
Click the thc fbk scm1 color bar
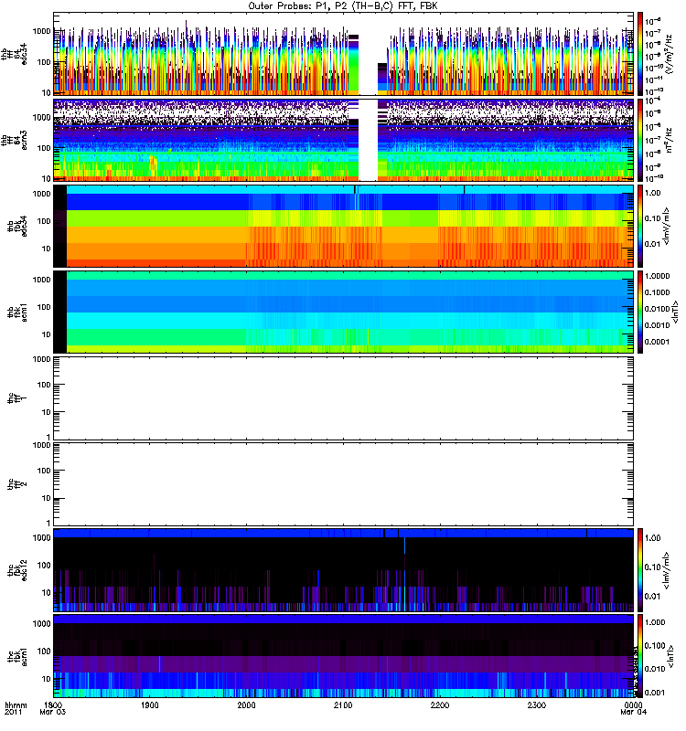[x=640, y=656]
